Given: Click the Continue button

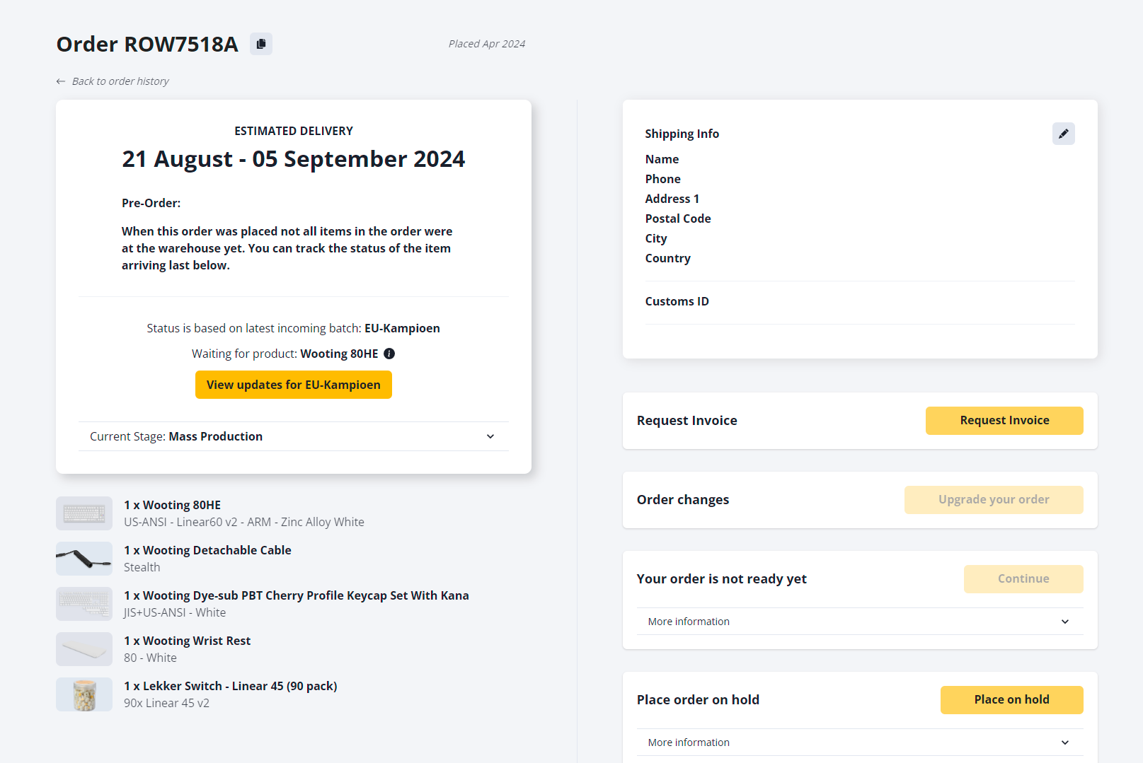Looking at the screenshot, I should click(x=1023, y=579).
